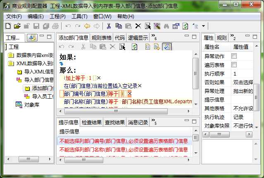Click the black Delete X in main toolbar
The height and width of the screenshot is (178, 264).
click(138, 26)
